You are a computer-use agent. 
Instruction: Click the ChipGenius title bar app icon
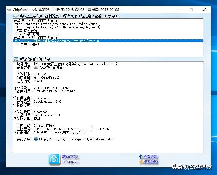[9, 10]
